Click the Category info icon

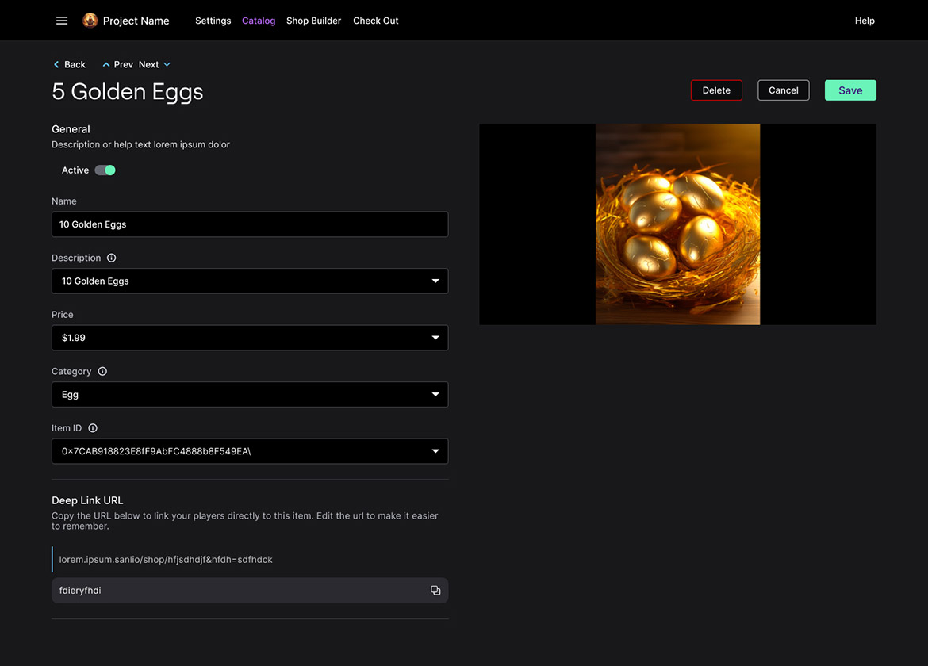coord(102,371)
